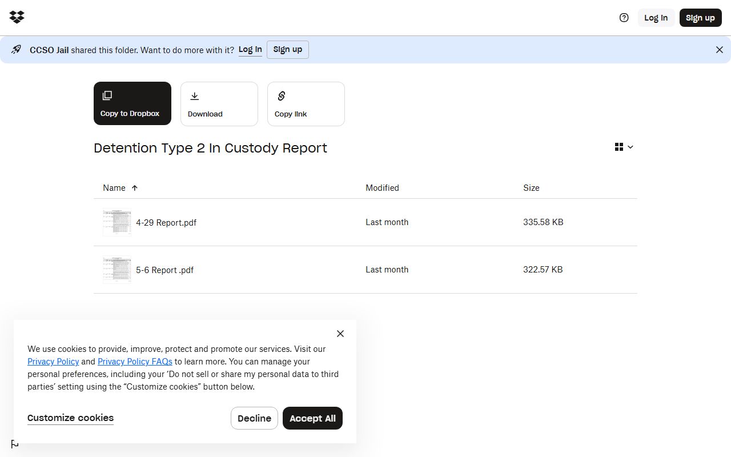Open Customize cookies settings

[x=70, y=418]
